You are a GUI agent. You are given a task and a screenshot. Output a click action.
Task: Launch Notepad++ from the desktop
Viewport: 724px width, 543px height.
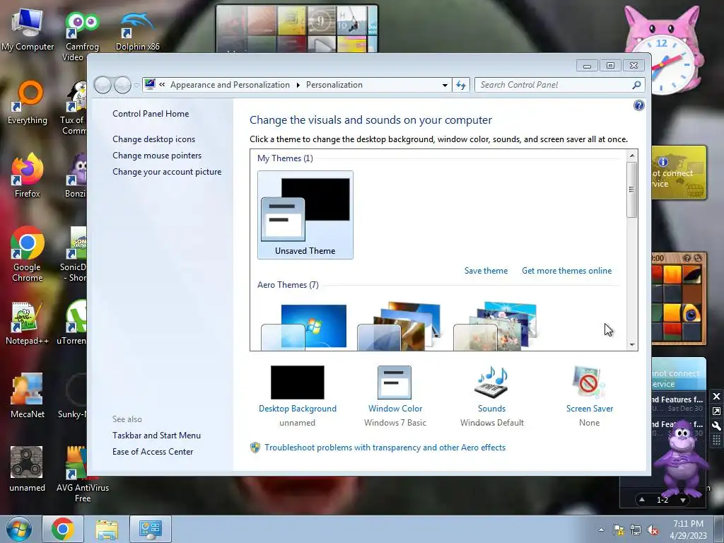tap(27, 322)
